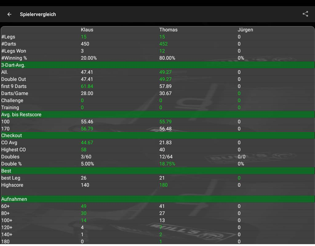Screen dimensions: 315x246
Task: Select the Klaus column header
Action: tap(87, 30)
